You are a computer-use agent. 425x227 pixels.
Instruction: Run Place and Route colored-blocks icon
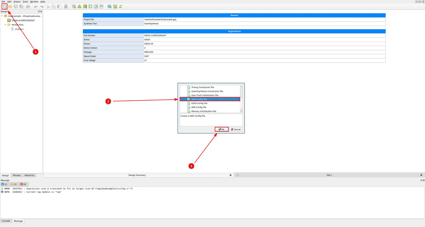pos(115,6)
